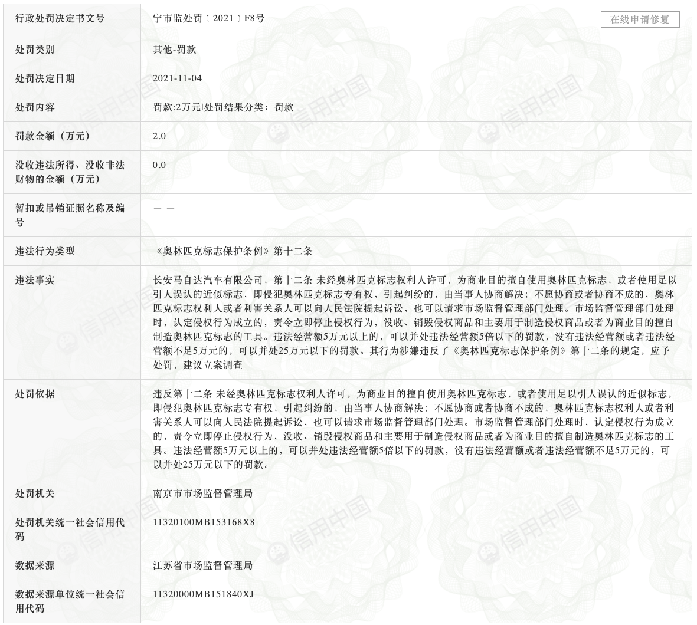Image resolution: width=697 pixels, height=625 pixels.
Task: Select the 处罚机关 label
Action: (35, 493)
